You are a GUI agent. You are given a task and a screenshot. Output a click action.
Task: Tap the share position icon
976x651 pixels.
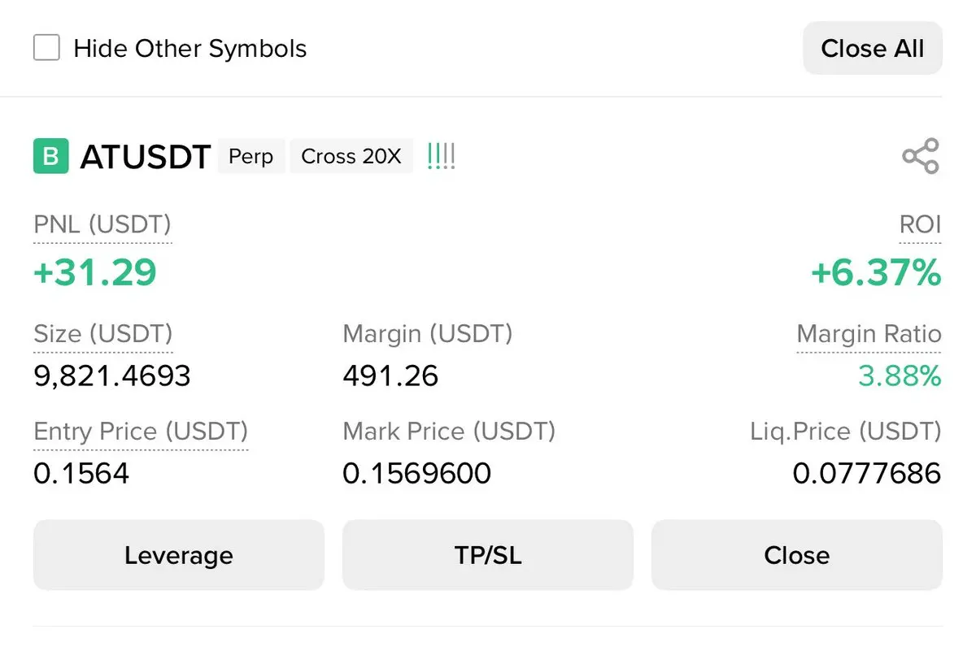(x=920, y=156)
